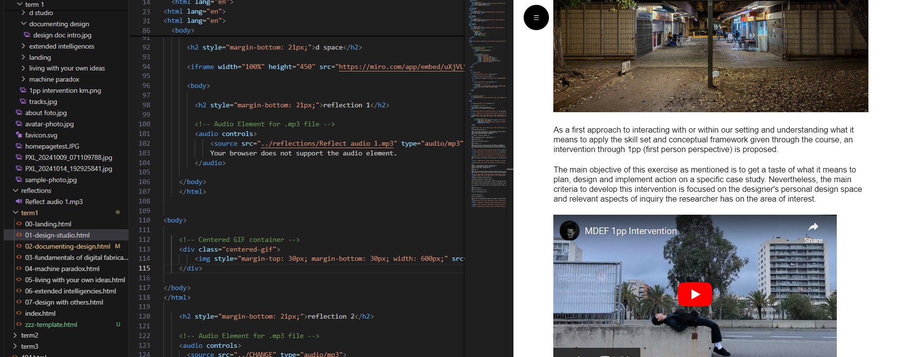Play the MDEF 1pp Intervention video
Screen dimensions: 900x357
[695, 294]
